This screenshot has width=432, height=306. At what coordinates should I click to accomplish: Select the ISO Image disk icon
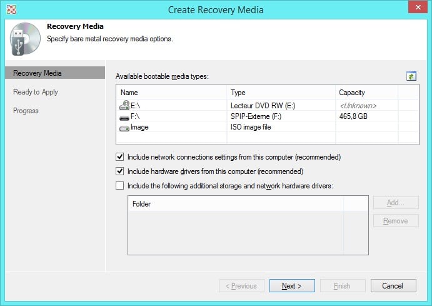(124, 127)
